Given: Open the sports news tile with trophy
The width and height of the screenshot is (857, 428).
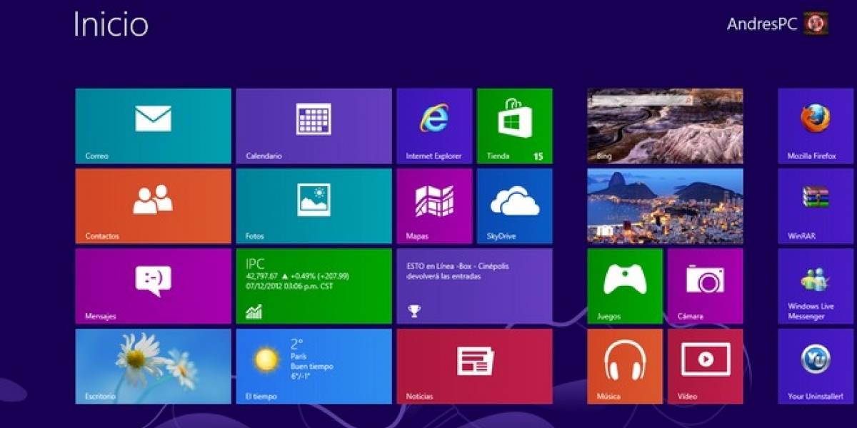Looking at the screenshot, I should tap(474, 286).
